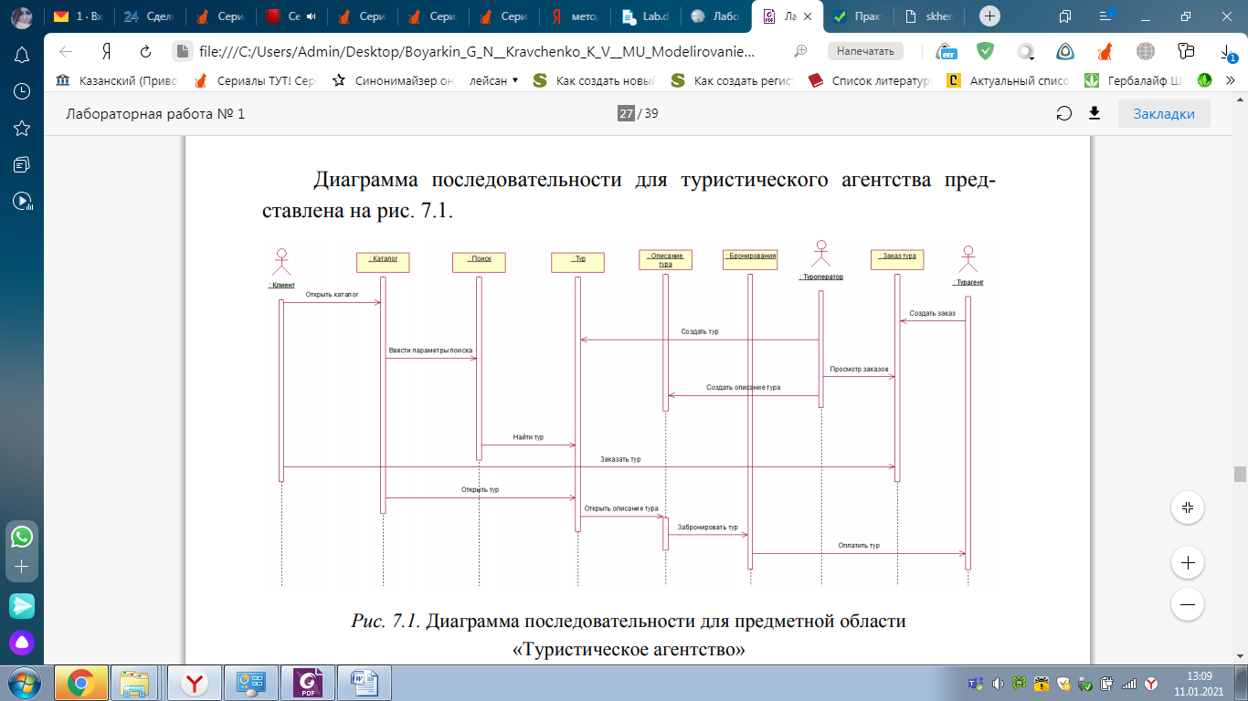Open the round Q extension icon
This screenshot has width=1248, height=701.
click(1026, 51)
